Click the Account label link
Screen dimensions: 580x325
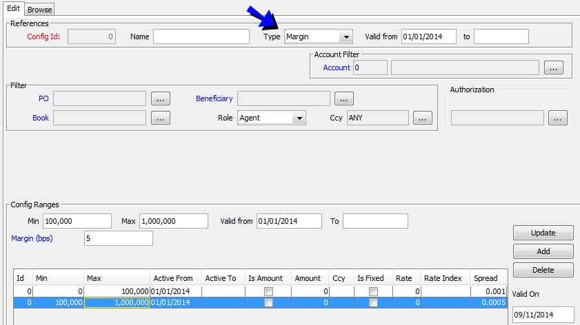[337, 67]
